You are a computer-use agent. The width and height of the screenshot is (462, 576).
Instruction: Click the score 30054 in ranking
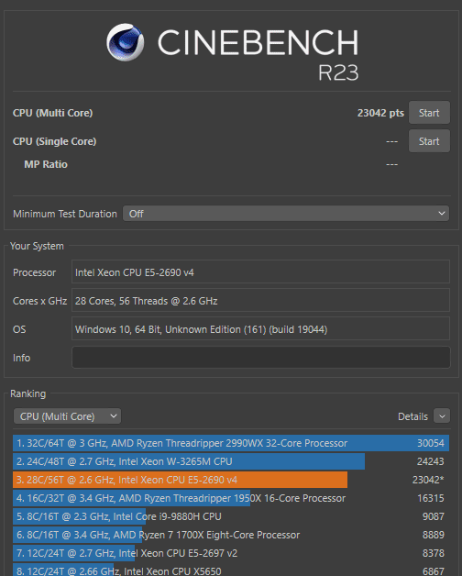(431, 443)
